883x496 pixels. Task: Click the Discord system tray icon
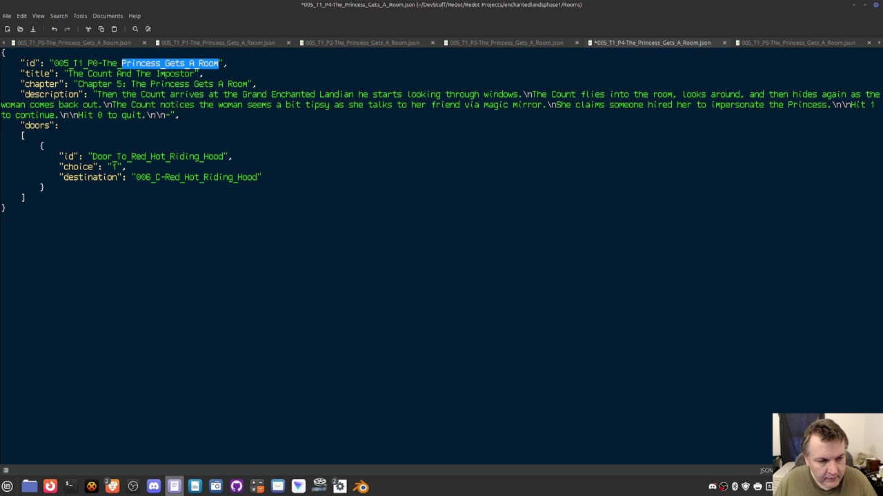[x=713, y=487]
